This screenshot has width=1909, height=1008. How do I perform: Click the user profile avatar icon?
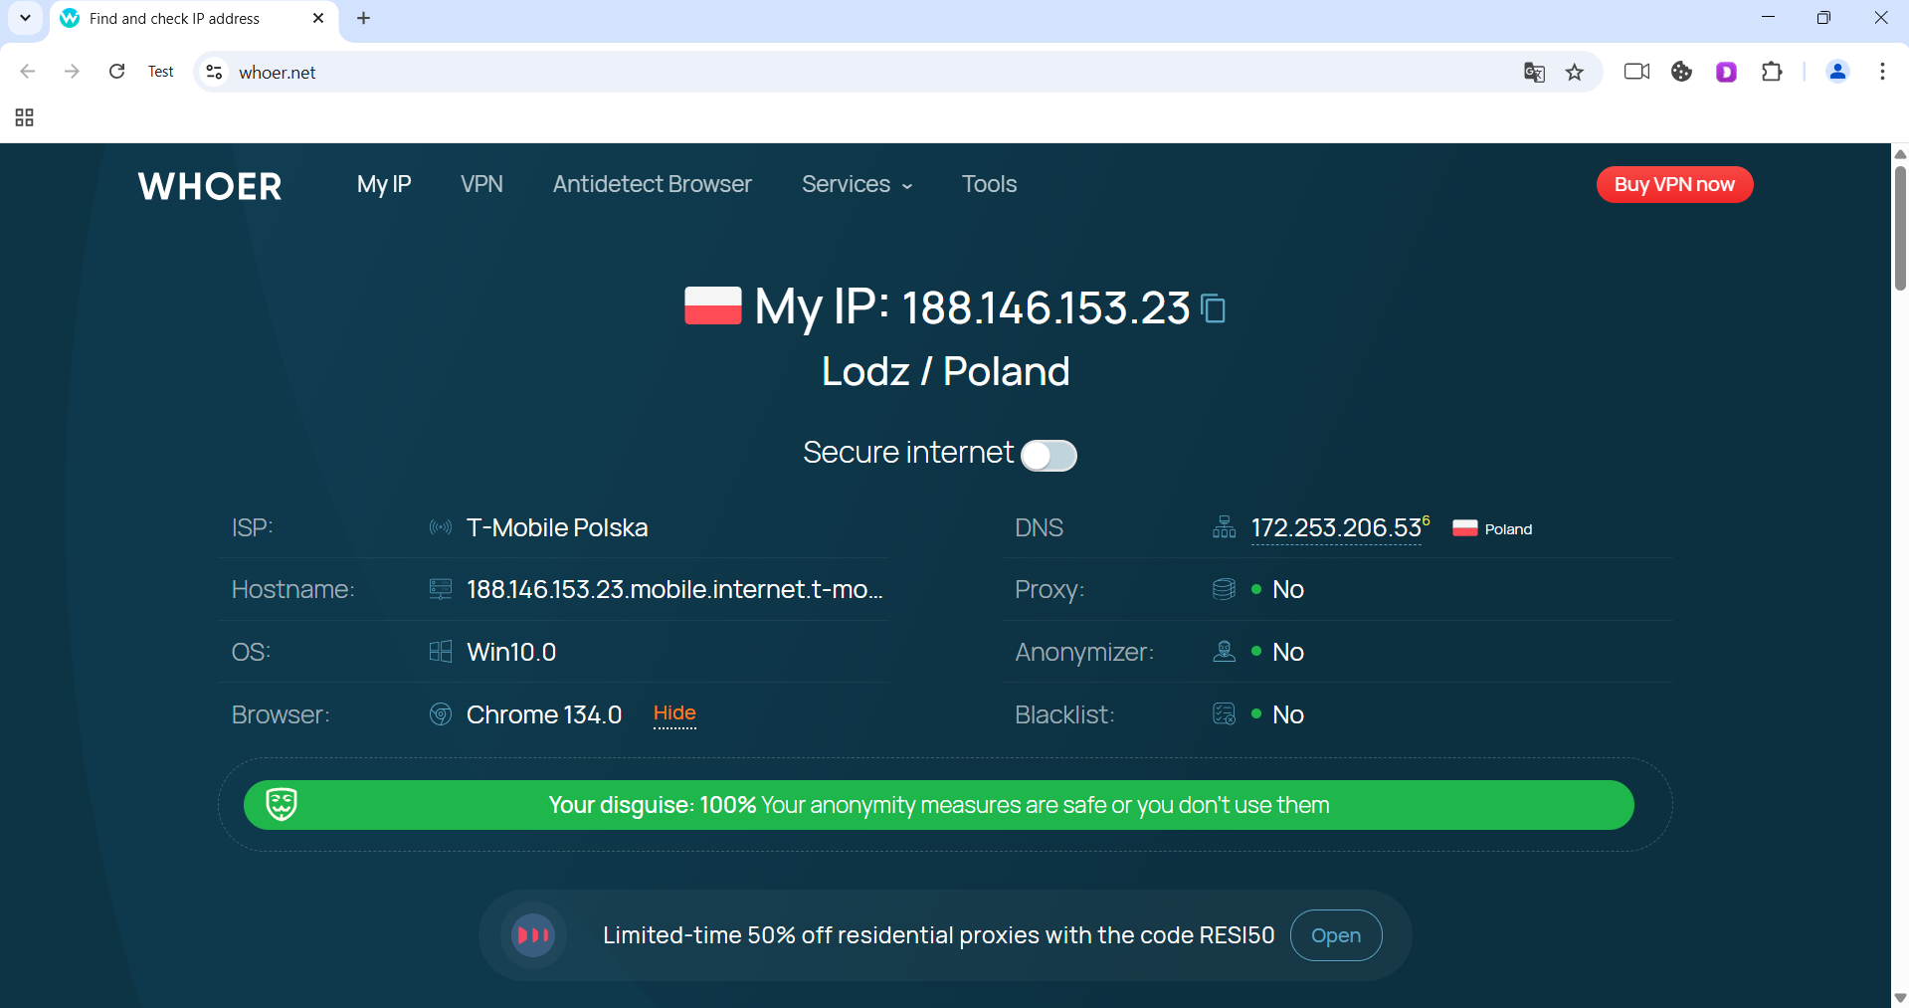point(1836,72)
